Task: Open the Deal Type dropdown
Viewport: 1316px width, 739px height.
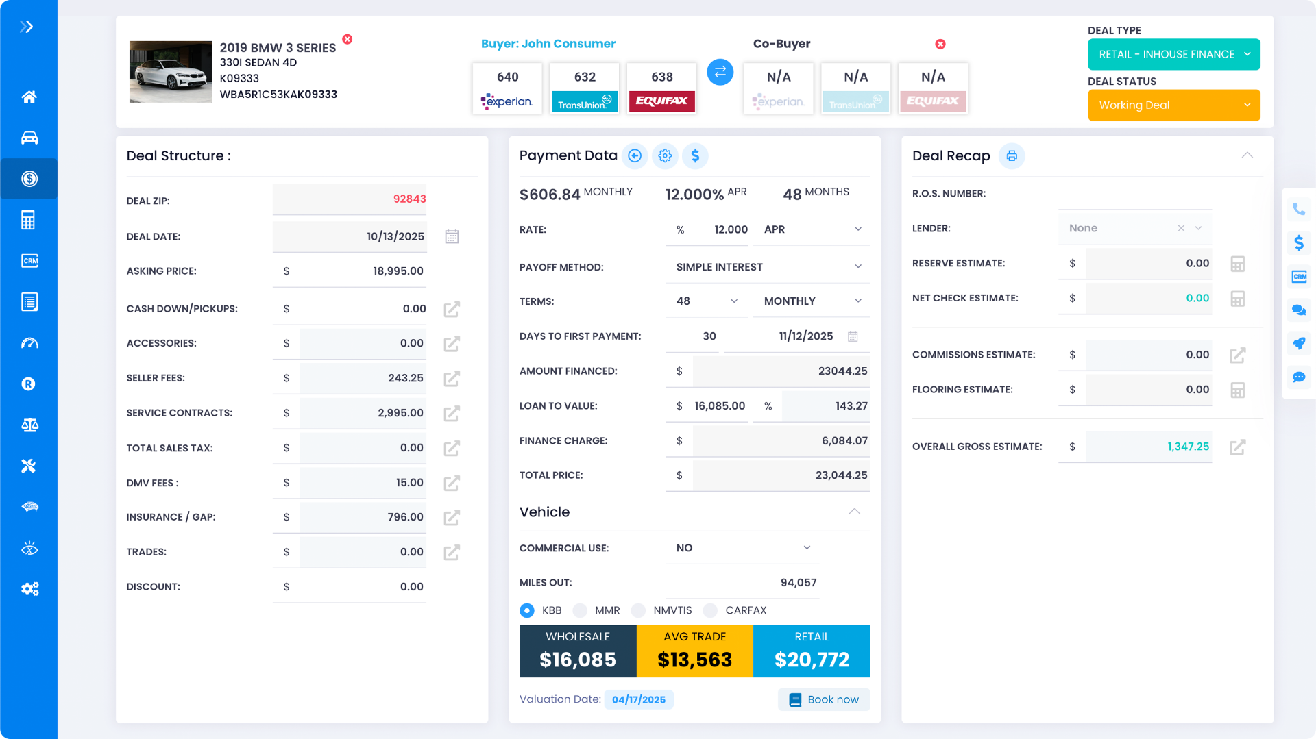Action: [x=1173, y=54]
